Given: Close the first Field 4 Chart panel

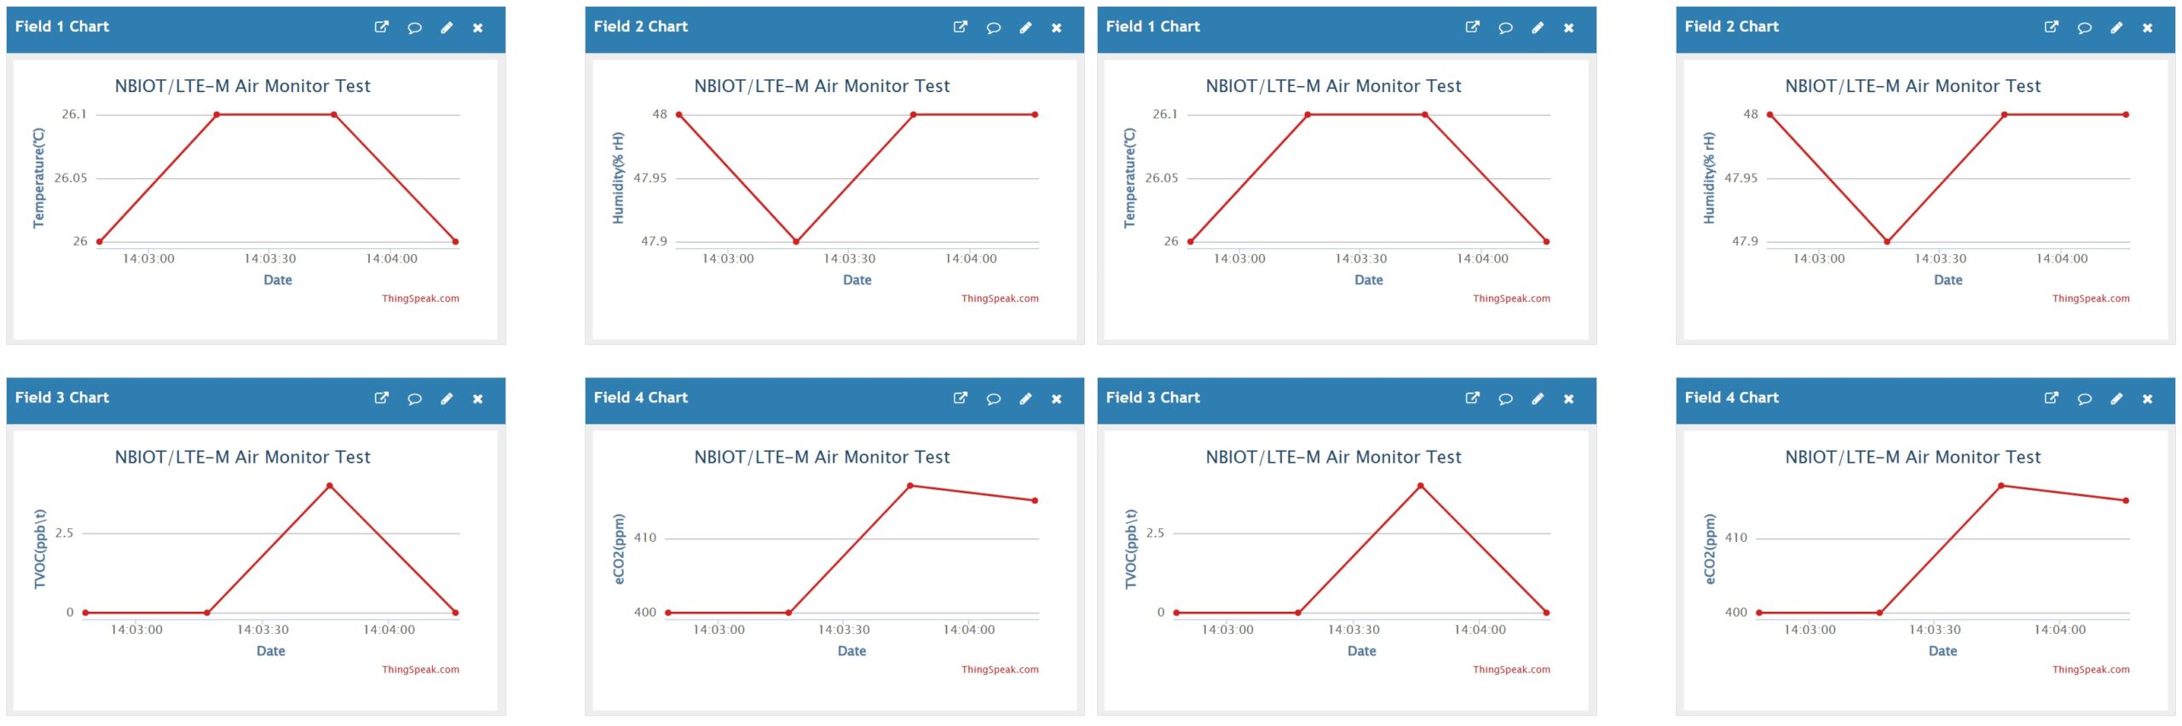Looking at the screenshot, I should click(x=1057, y=399).
